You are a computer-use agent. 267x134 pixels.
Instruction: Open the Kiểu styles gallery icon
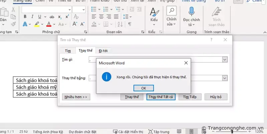tap(154, 12)
